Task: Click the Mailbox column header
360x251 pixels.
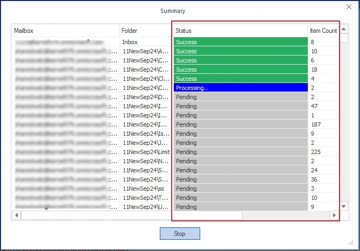Action: 66,31
